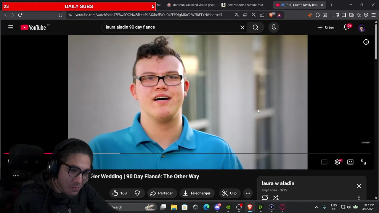
Task: Switch to Amazon.com capture card tab
Action: (245, 5)
